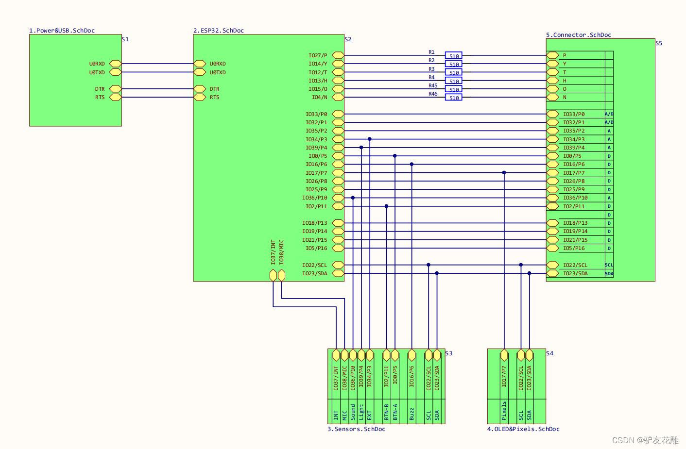The image size is (686, 449).
Task: Select resistor R46 on the IO4/N line
Action: 454,98
